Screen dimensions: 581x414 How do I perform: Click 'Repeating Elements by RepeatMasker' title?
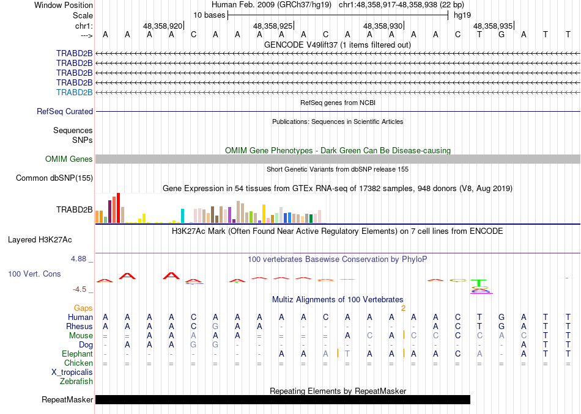(x=338, y=391)
